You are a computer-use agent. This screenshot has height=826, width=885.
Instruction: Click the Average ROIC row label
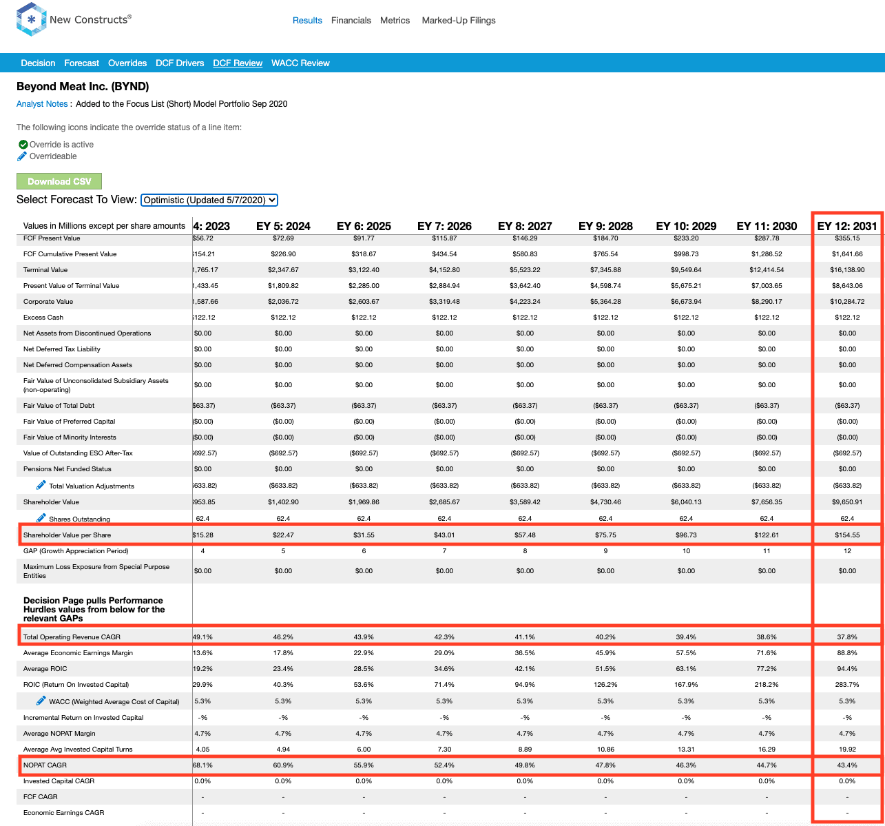(45, 668)
